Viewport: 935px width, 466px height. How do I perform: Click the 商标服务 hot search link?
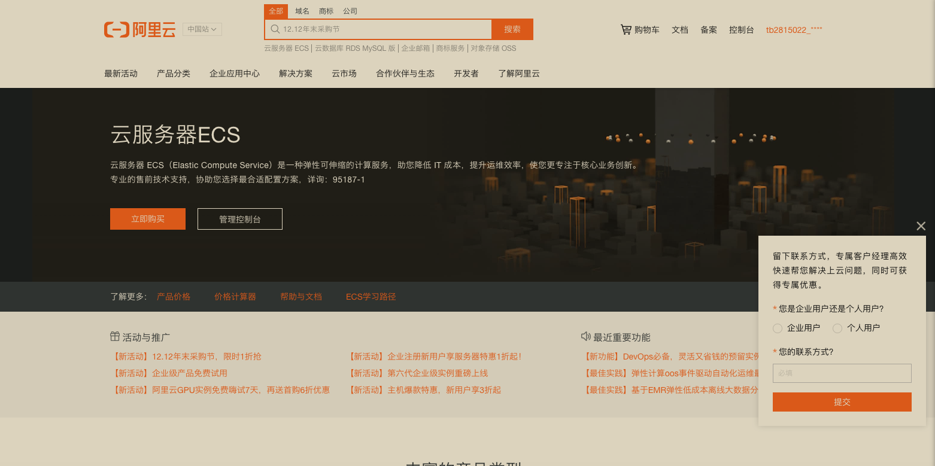(x=451, y=48)
